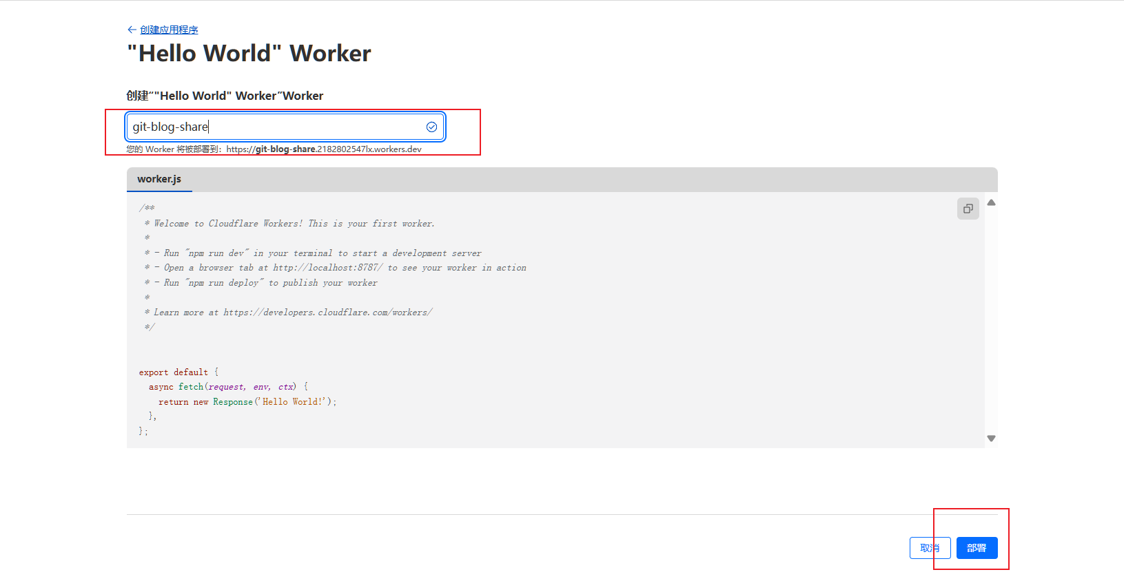Click the 'Learn more at' comment line

coord(288,313)
